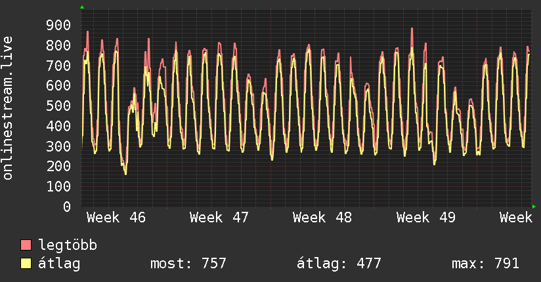Click the Week 48 axis label

click(322, 218)
